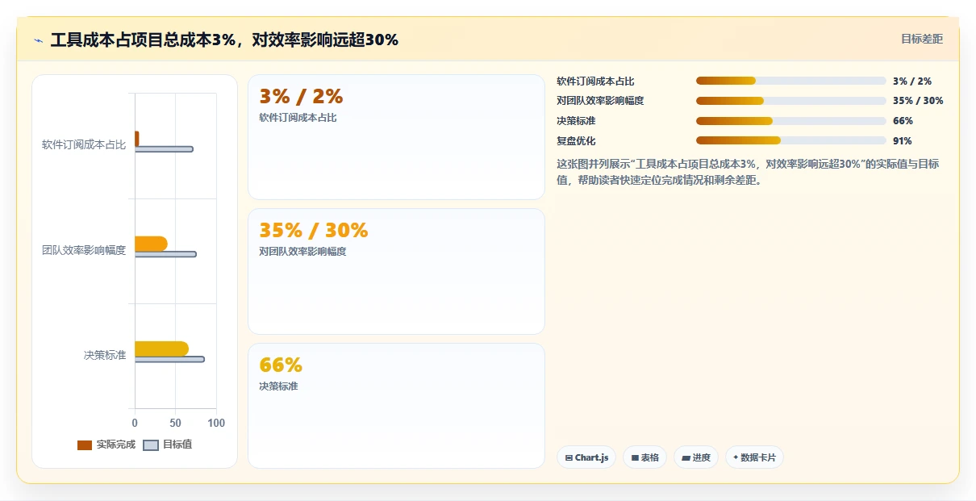Select the Chart.js tag chip
Image resolution: width=976 pixels, height=501 pixels.
(586, 457)
